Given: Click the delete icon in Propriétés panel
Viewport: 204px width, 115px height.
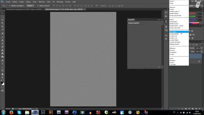Looking at the screenshot, I should 159,67.
